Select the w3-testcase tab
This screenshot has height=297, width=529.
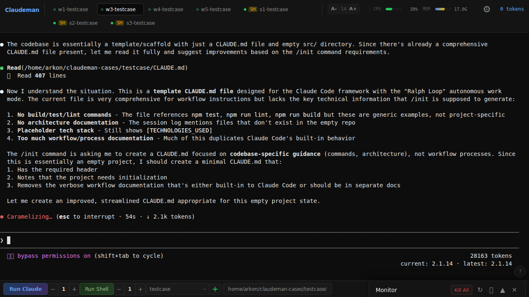(x=120, y=9)
